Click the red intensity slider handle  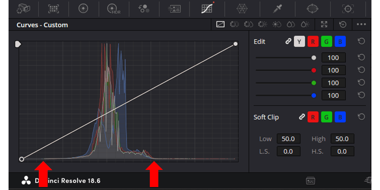[x=314, y=70]
